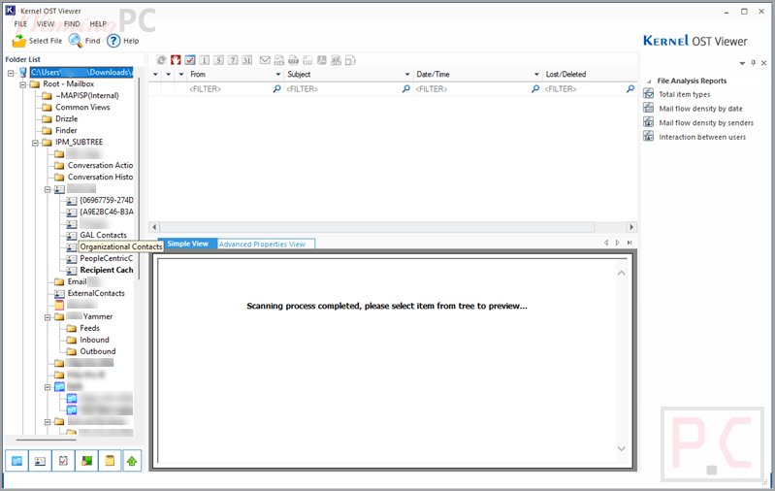Select the Inbound folder under Yammer
The image size is (775, 491).
point(94,341)
